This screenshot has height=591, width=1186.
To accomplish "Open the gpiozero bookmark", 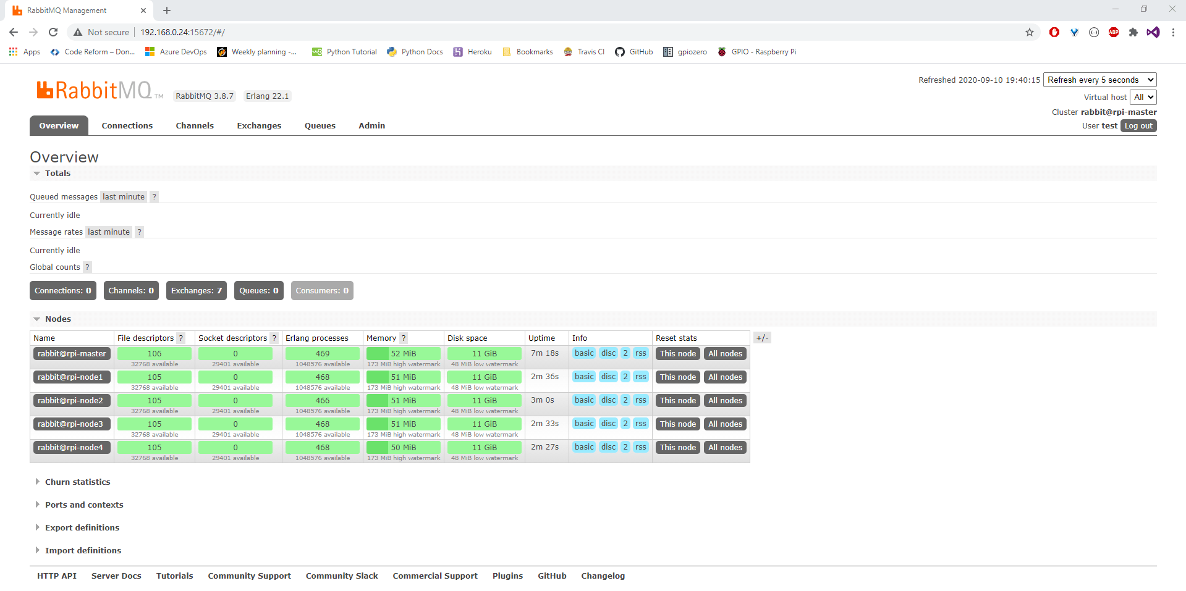I will (685, 52).
